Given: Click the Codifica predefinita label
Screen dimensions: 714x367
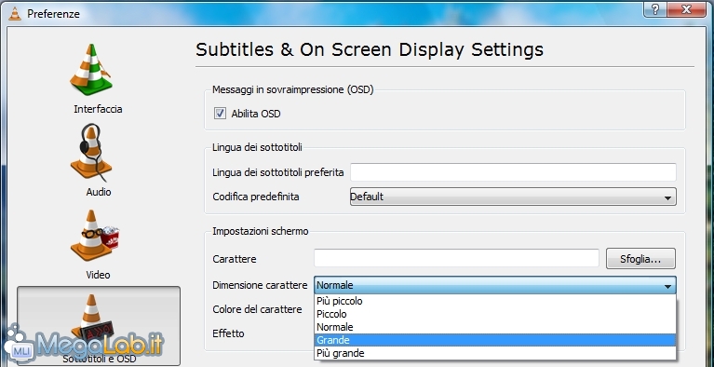Looking at the screenshot, I should click(256, 197).
